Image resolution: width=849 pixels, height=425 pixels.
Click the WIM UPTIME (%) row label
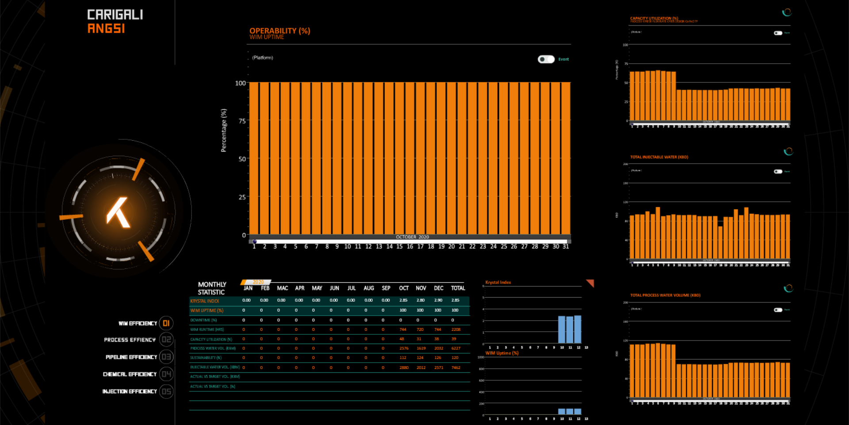207,310
